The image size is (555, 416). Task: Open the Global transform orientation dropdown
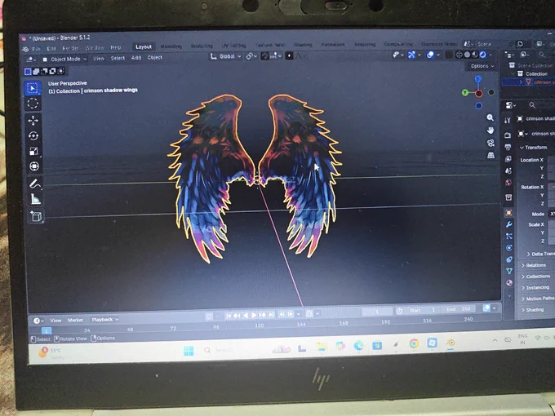pyautogui.click(x=226, y=56)
